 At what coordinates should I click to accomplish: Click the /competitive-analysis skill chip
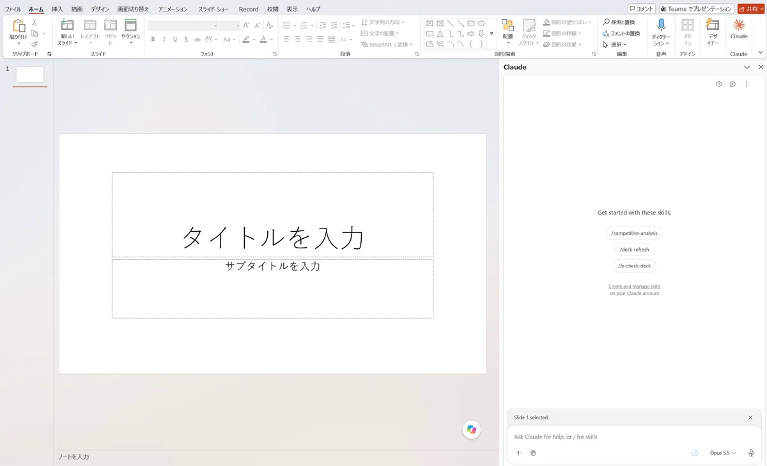[634, 233]
